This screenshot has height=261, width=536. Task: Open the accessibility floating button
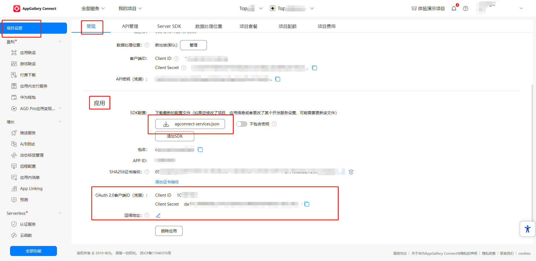click(x=528, y=229)
